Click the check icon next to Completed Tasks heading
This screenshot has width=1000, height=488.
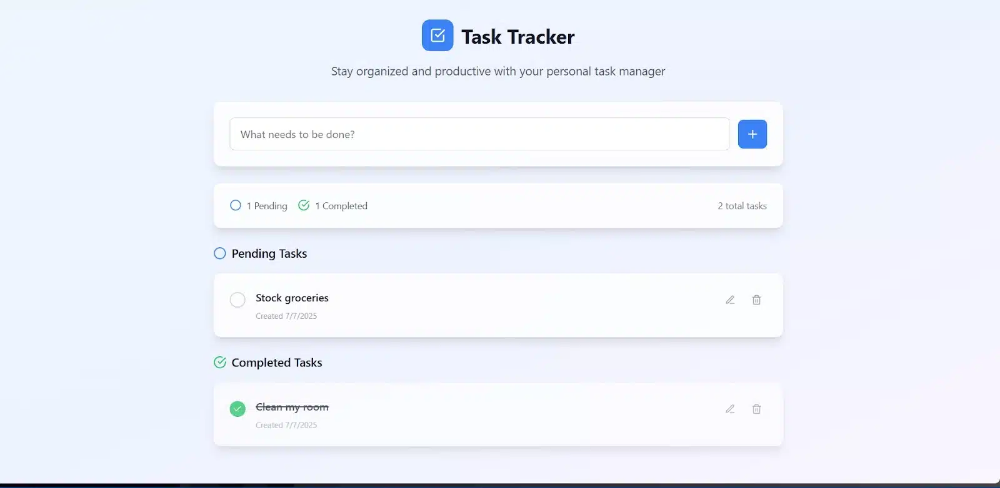coord(220,363)
